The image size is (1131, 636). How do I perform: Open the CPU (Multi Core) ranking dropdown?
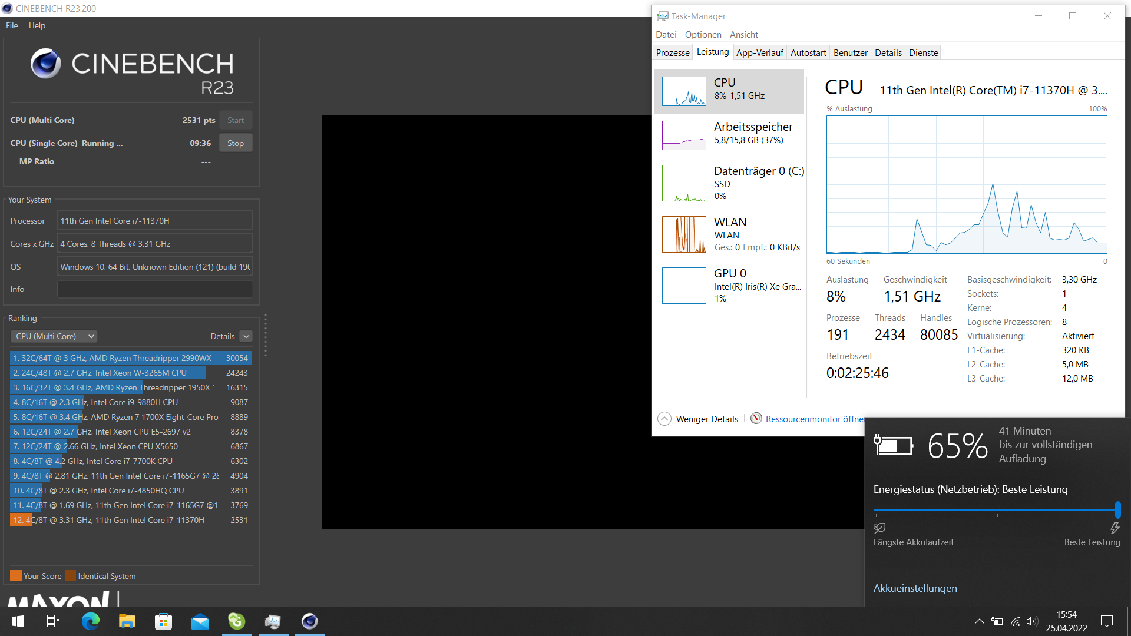[54, 336]
